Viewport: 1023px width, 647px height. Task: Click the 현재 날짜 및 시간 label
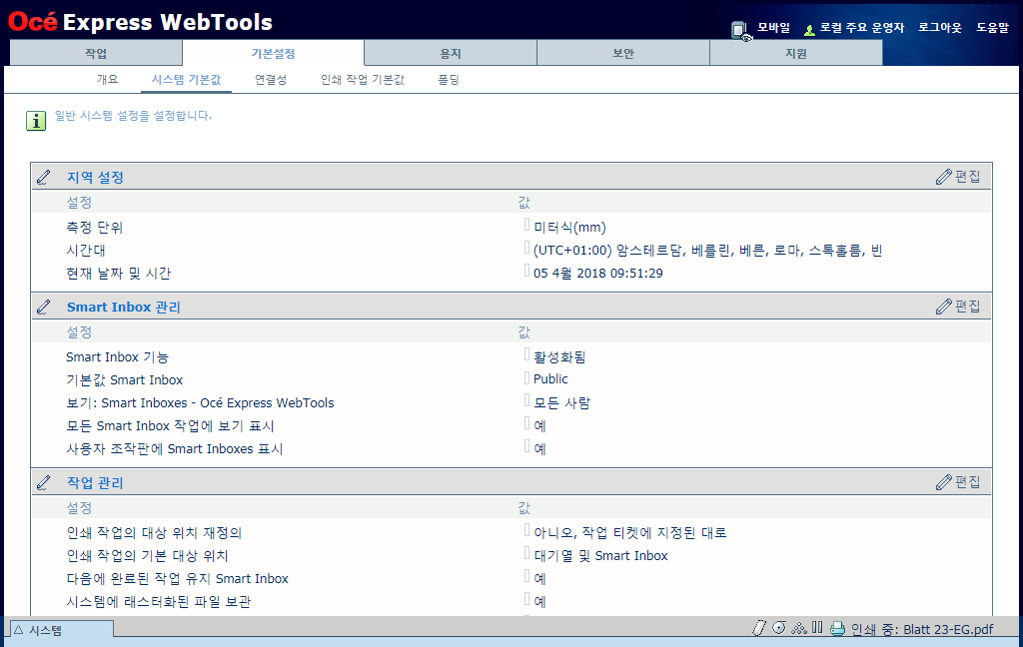pyautogui.click(x=118, y=274)
